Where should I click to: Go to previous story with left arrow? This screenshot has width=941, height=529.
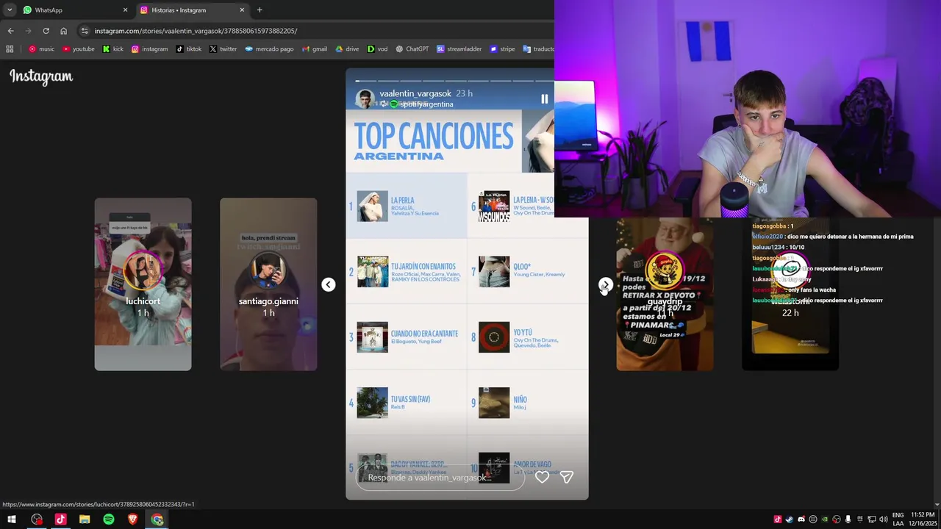point(329,284)
